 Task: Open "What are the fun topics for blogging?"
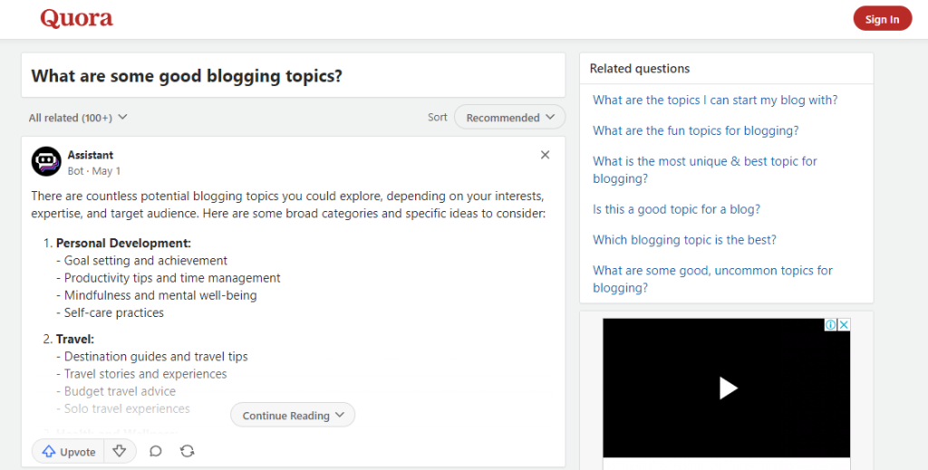point(695,130)
